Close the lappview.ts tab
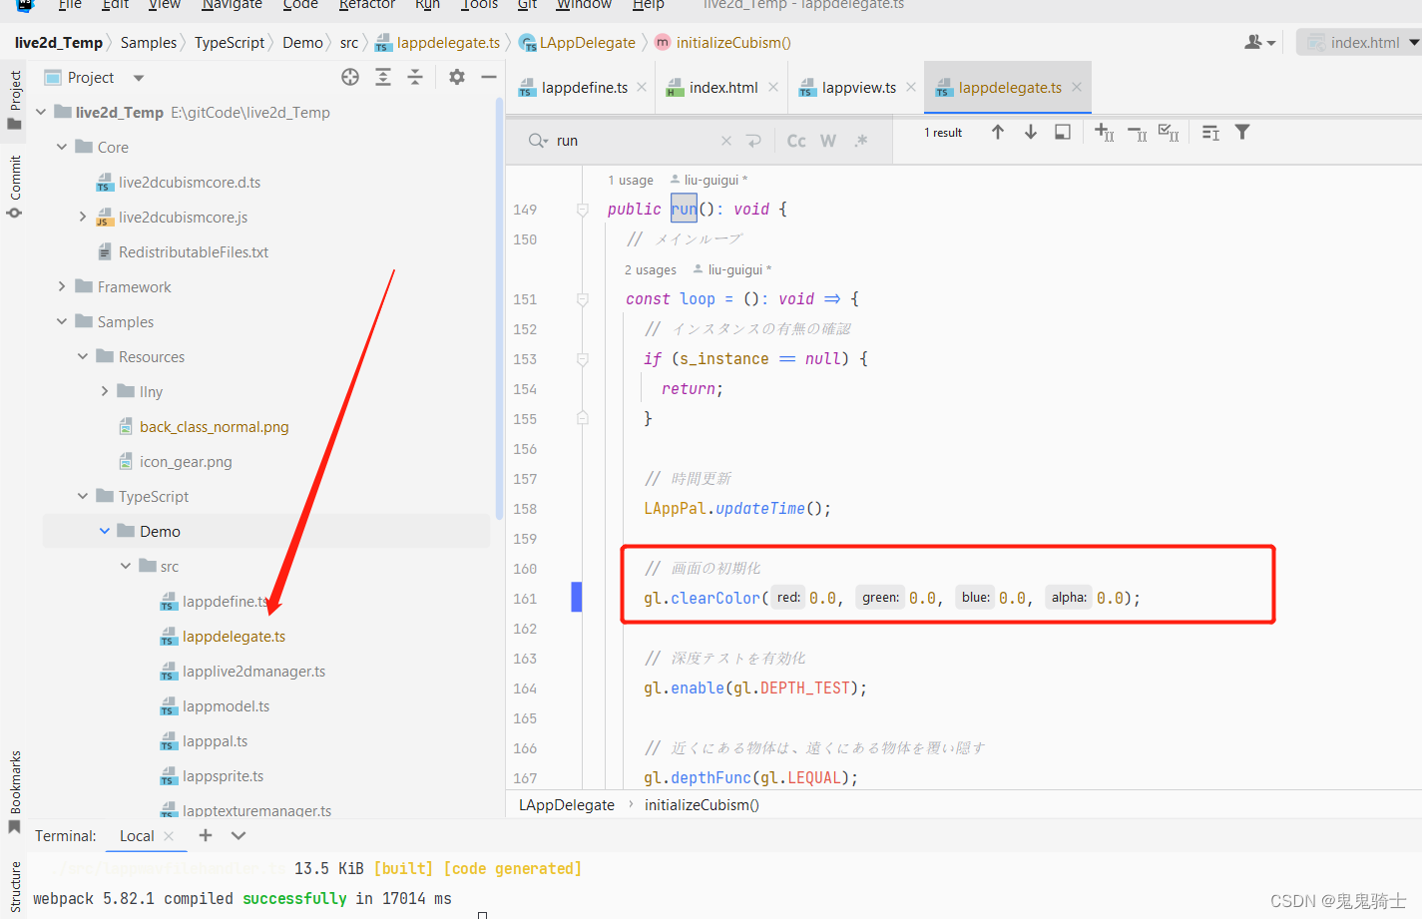 911,88
